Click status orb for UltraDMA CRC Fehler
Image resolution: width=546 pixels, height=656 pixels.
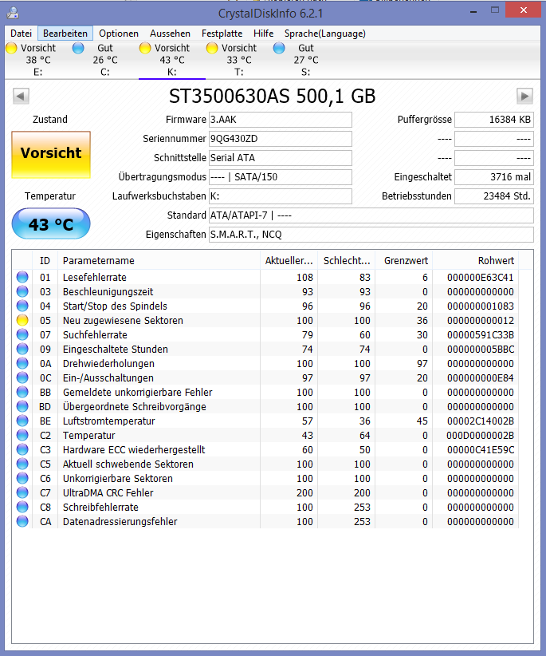(x=22, y=492)
